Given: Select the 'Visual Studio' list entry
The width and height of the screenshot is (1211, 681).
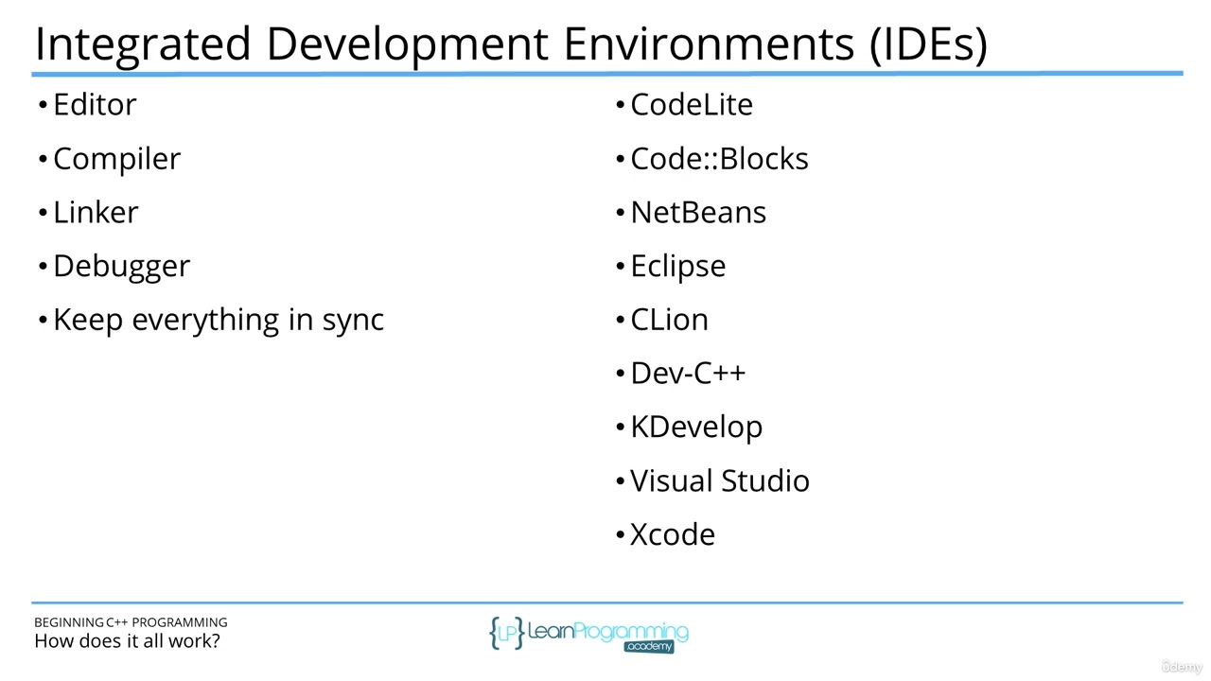Looking at the screenshot, I should coord(720,480).
